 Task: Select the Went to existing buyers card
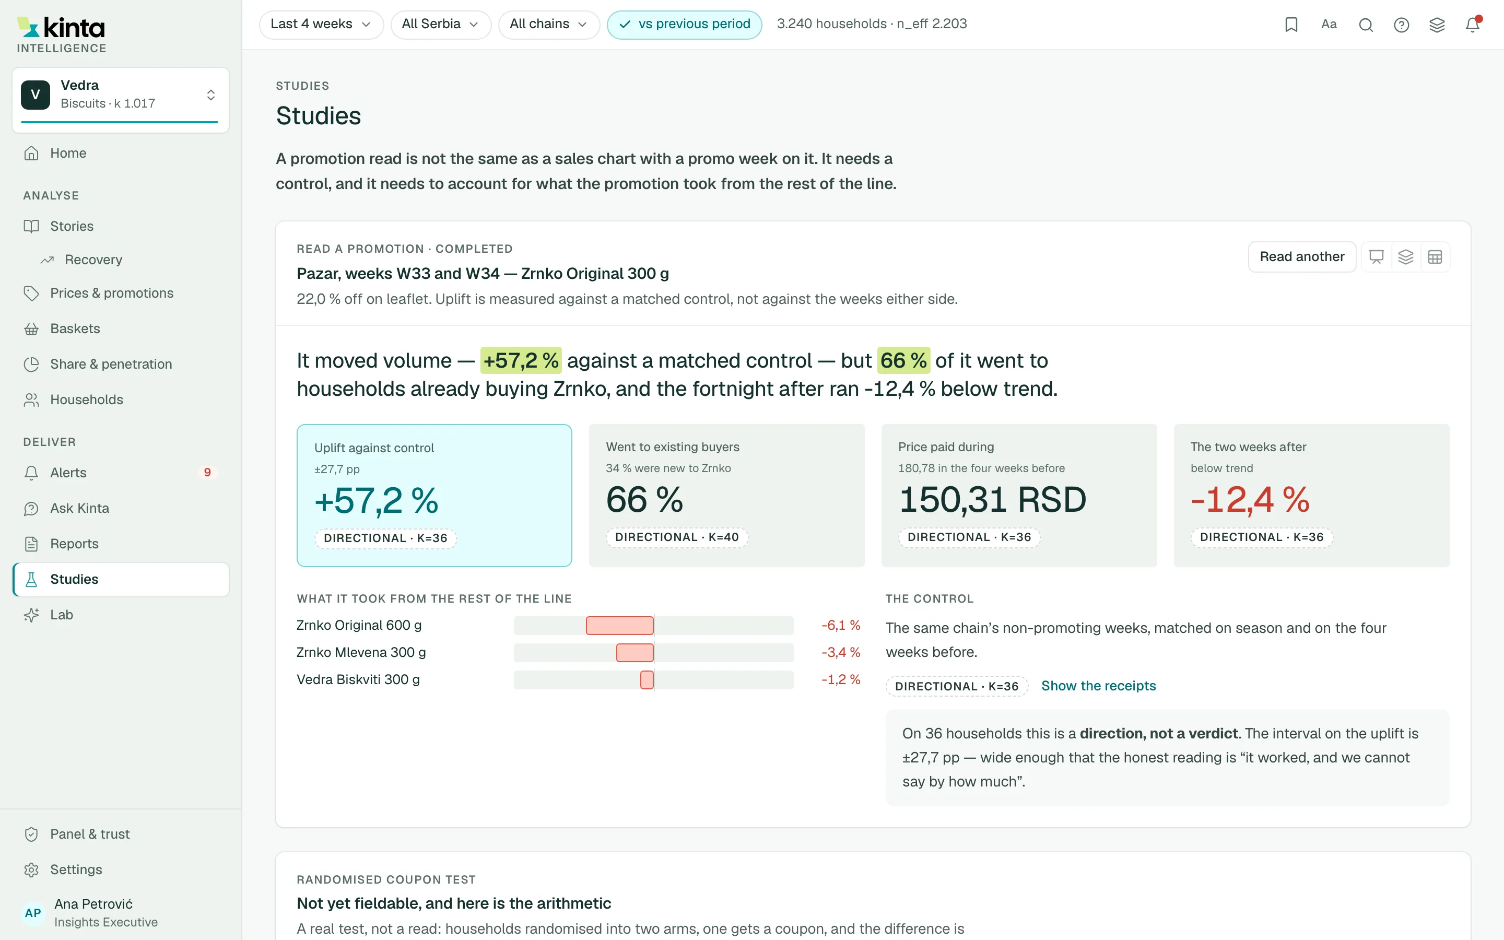click(x=726, y=496)
